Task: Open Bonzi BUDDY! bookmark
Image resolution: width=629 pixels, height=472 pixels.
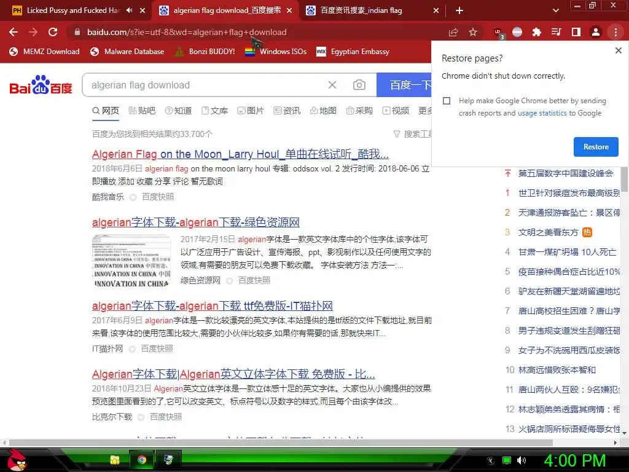Action: [x=205, y=52]
